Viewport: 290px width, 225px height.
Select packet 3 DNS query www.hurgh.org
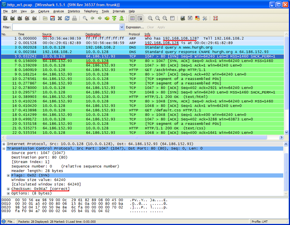click(x=142, y=47)
